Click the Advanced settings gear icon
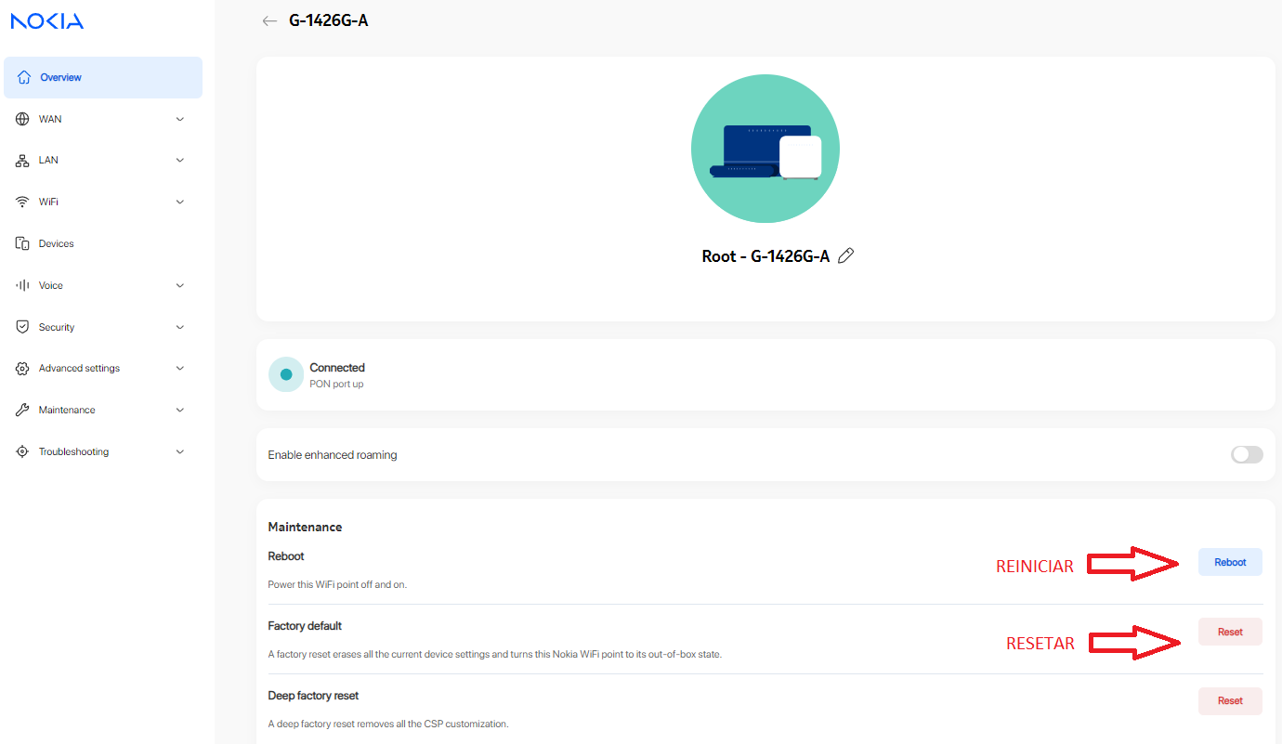 tap(22, 368)
